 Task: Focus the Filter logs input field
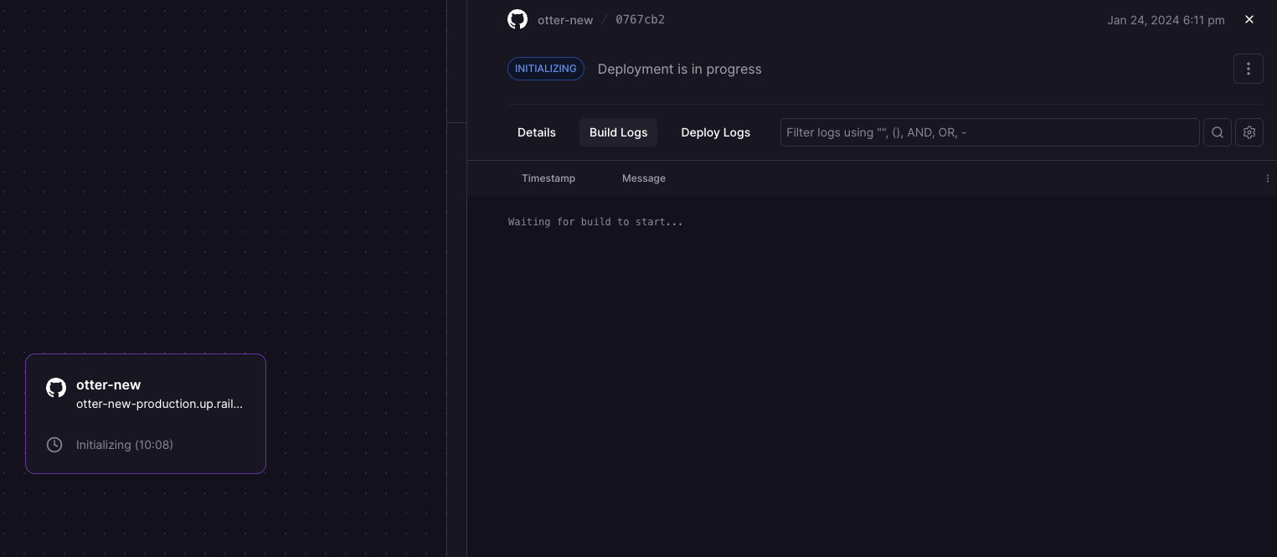point(989,132)
